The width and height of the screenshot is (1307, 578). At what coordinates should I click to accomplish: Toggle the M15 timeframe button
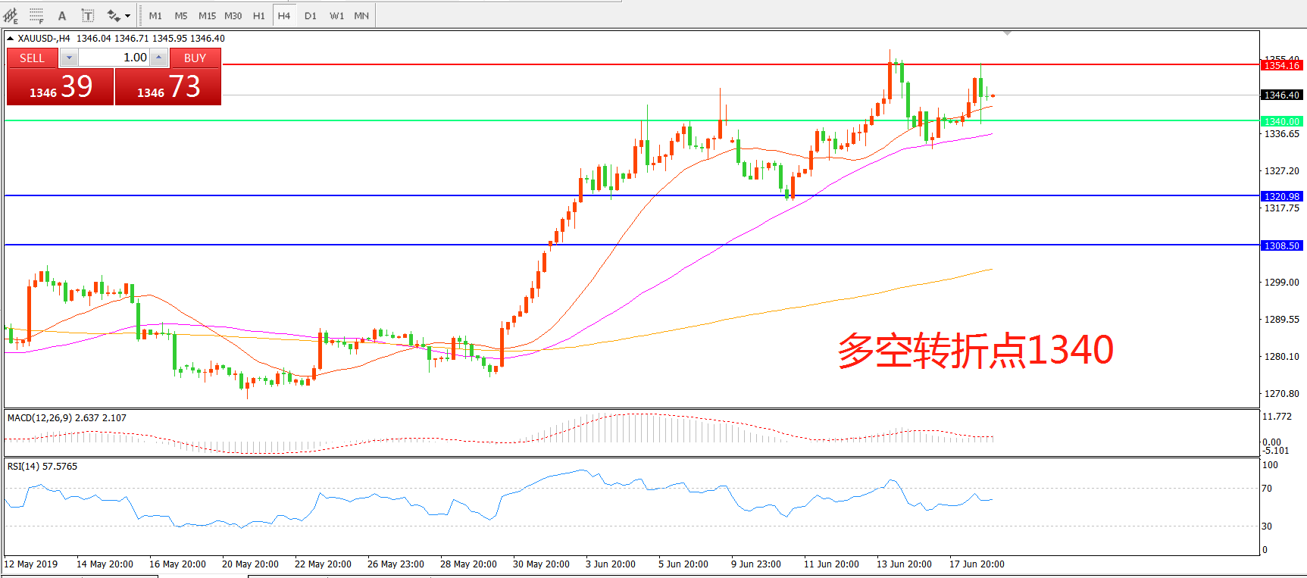[x=207, y=15]
